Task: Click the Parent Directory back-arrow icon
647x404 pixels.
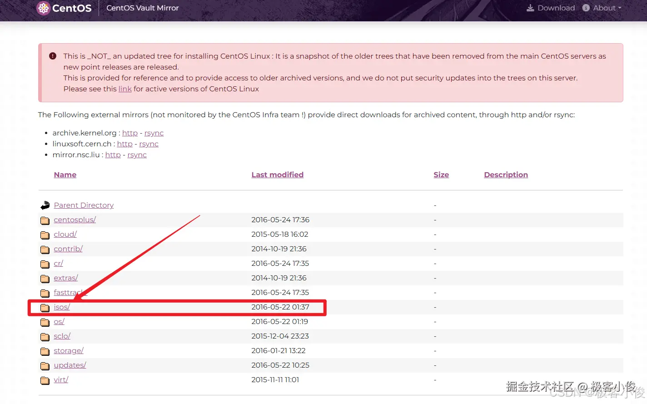Action: [x=45, y=205]
